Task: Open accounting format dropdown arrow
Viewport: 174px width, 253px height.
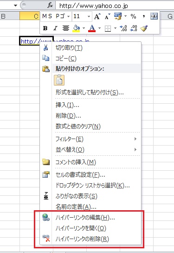Action: click(125, 16)
